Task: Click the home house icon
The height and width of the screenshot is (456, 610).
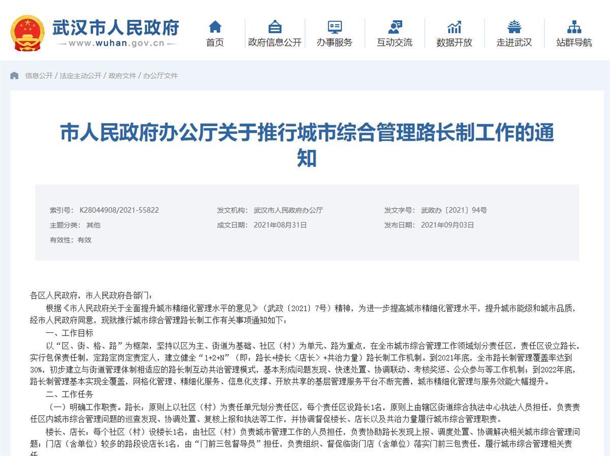Action: coord(215,26)
